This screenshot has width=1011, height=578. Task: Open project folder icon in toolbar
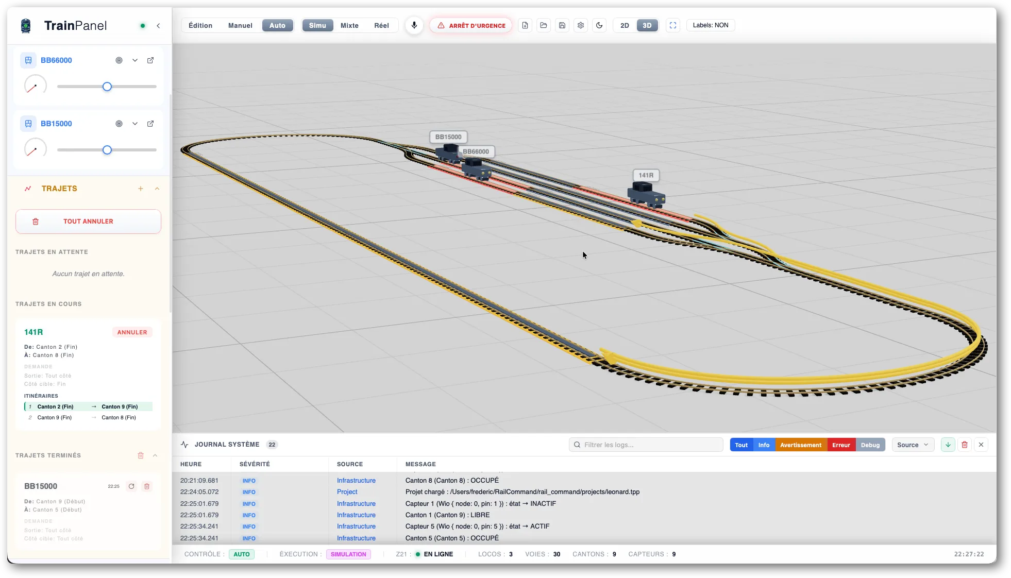pos(544,25)
